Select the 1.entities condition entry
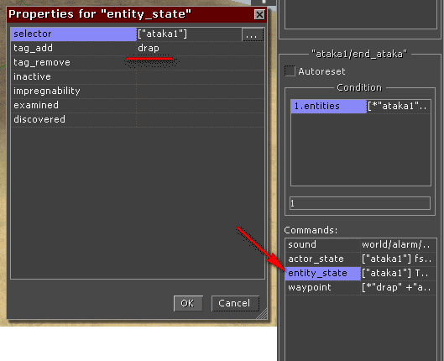The image size is (444, 361). (360, 106)
